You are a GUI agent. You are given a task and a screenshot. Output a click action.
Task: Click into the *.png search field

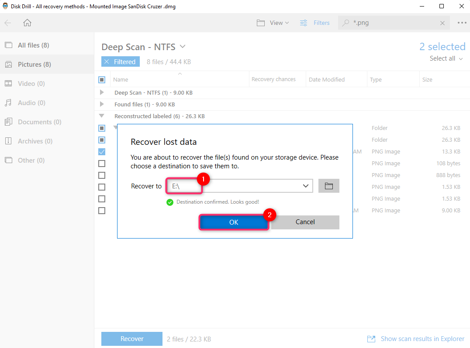[x=394, y=23]
